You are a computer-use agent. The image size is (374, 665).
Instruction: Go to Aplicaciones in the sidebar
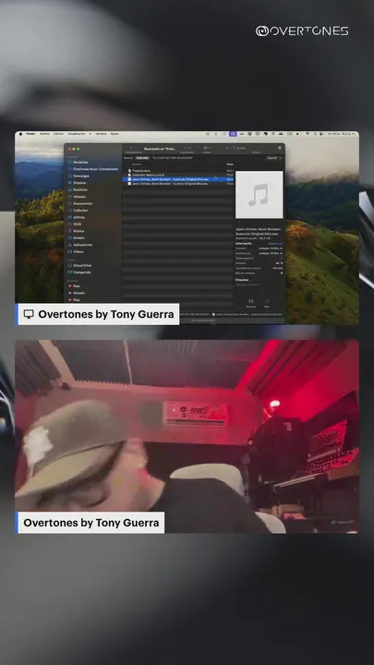[82, 245]
